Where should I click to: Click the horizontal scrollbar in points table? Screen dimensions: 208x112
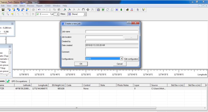pos(78,108)
